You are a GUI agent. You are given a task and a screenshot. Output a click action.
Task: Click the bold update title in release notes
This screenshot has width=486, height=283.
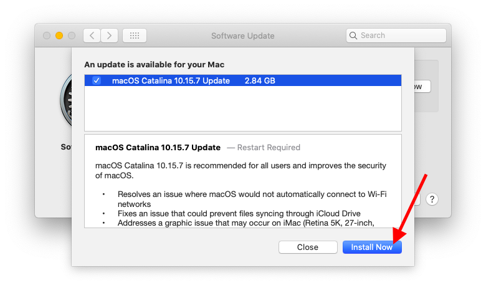pos(158,148)
